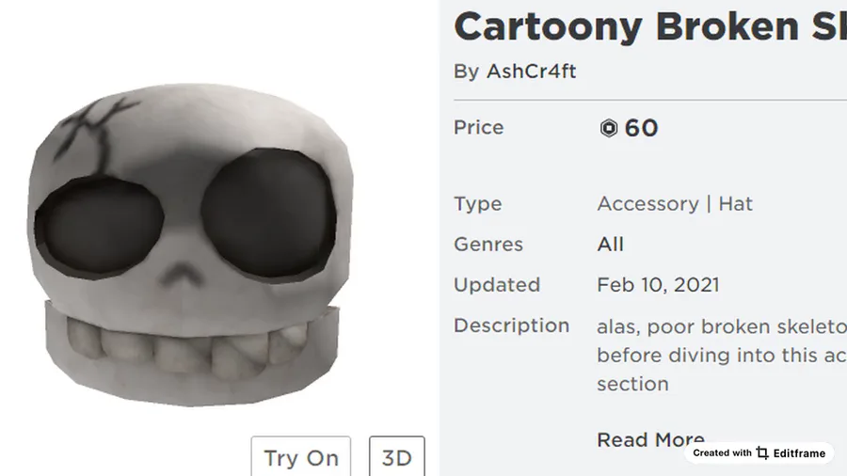Click the Robux currency icon beside 60
Screen dimensions: 847x476
click(x=609, y=128)
